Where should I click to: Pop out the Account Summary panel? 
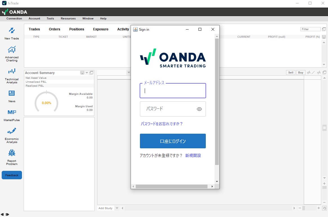92,73
